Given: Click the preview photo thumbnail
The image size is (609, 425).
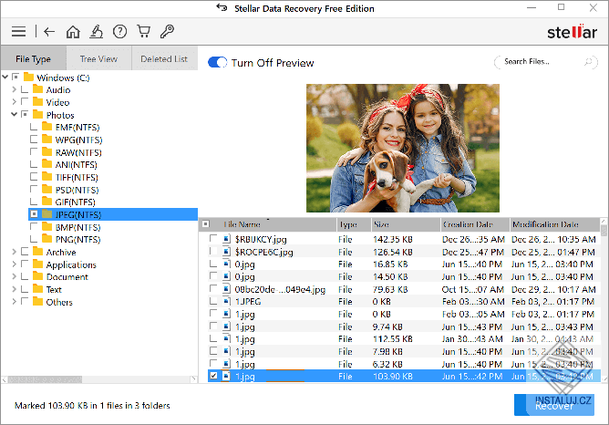Looking at the screenshot, I should coord(403,148).
